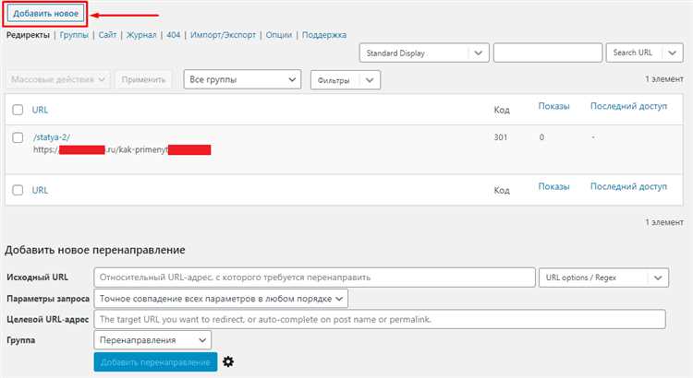Viewport: 693px width, 378px height.
Task: Open the Сайт tab
Action: [107, 35]
